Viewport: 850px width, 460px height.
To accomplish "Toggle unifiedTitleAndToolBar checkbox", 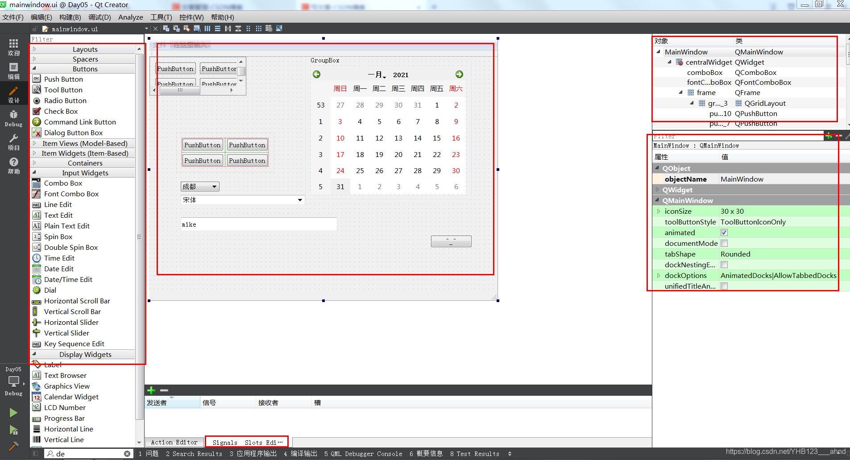I will (x=724, y=286).
